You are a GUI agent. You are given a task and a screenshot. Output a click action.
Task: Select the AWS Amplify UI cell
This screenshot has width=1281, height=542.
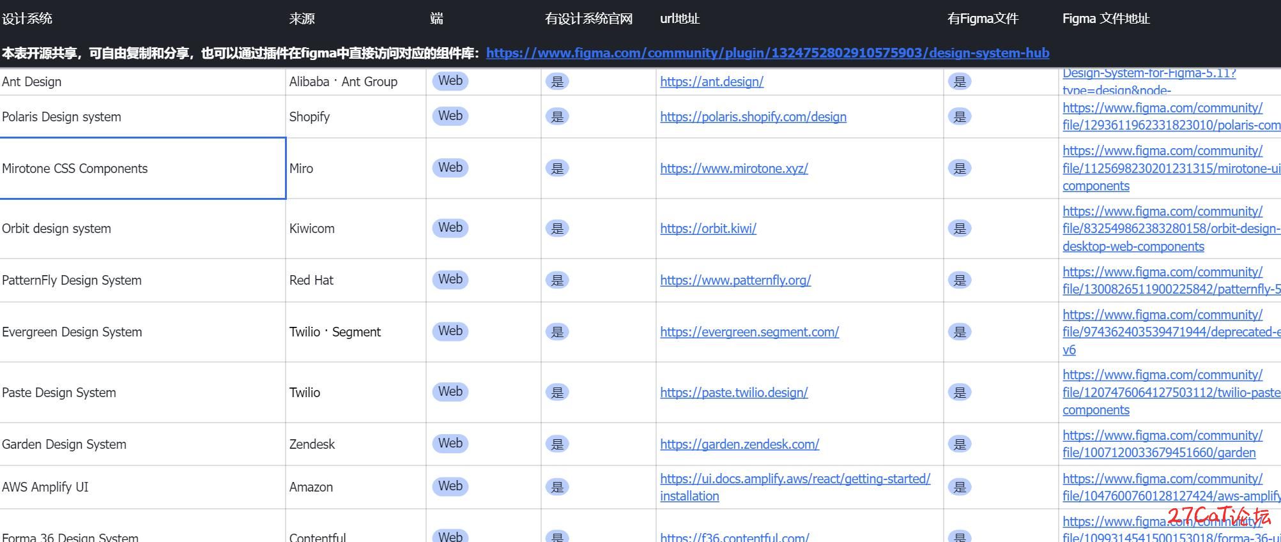click(x=142, y=487)
